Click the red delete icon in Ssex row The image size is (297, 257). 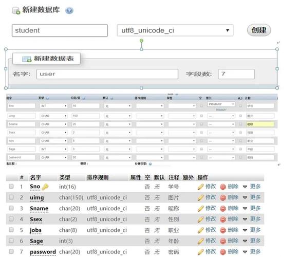[x=223, y=219]
